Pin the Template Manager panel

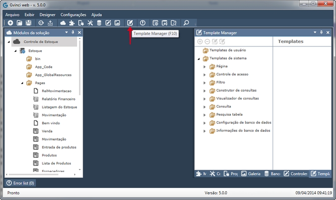click(321, 32)
